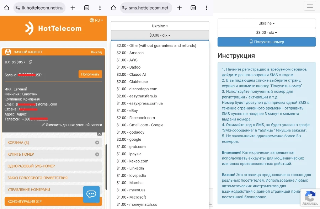Image resolution: width=320 pixels, height=209 pixels.
Task: Select $1.00 - Mamba option
Action: 160,183
